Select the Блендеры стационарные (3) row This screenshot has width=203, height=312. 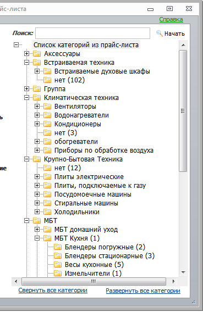[x=109, y=256]
